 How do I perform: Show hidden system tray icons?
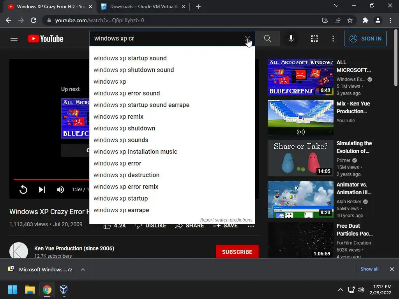click(340, 290)
